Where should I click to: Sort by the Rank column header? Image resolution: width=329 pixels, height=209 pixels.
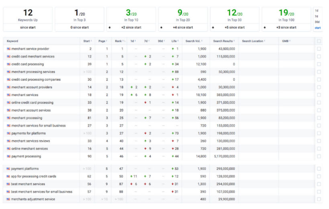tap(119, 41)
